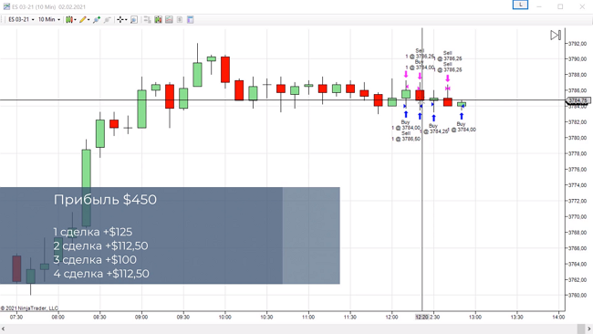Click the horizontal scrollbar thumb

coord(581,329)
